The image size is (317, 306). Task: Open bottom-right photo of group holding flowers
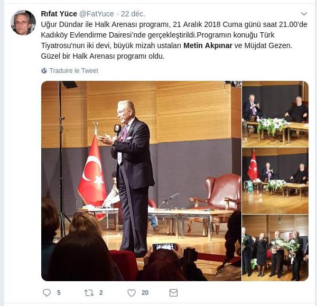coord(275,248)
